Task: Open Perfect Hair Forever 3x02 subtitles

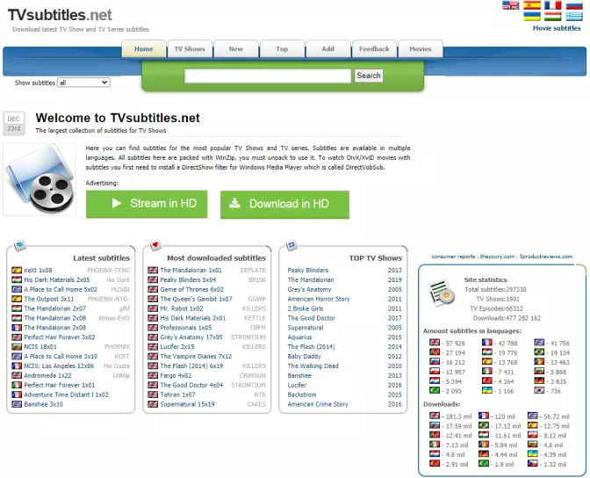Action: 60,337
